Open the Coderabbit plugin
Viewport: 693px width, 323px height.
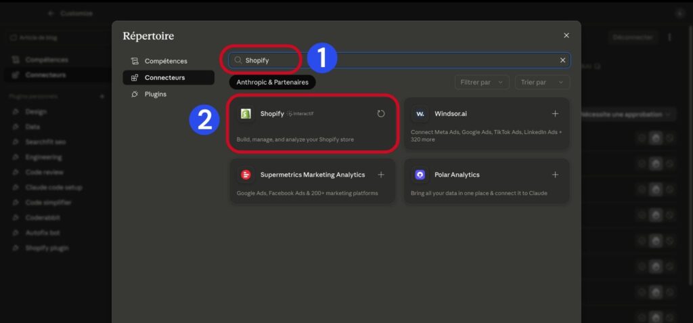click(43, 217)
